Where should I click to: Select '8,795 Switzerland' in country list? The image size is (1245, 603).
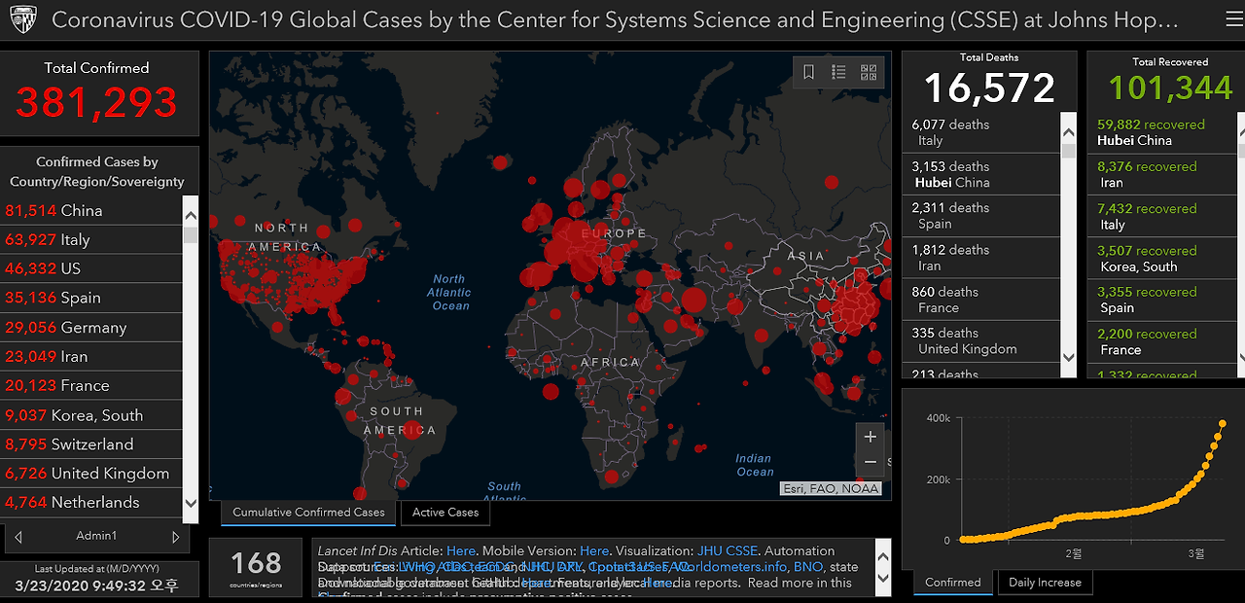coord(91,444)
